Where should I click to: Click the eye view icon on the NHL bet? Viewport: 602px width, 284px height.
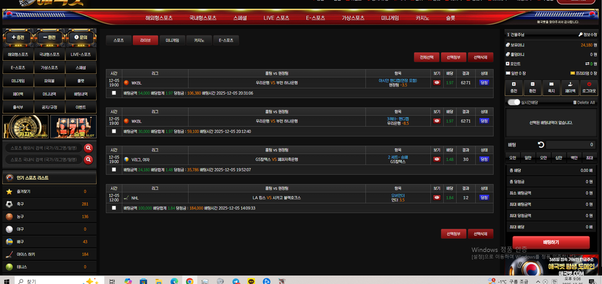tap(437, 197)
